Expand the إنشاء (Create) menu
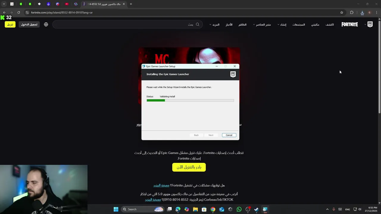The height and width of the screenshot is (214, 381). click(282, 25)
